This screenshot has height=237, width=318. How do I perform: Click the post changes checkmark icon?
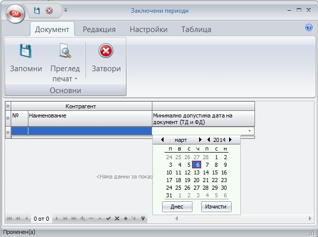tap(108, 219)
